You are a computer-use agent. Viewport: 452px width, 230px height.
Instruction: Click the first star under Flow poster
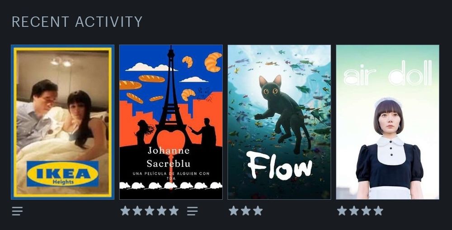click(234, 211)
